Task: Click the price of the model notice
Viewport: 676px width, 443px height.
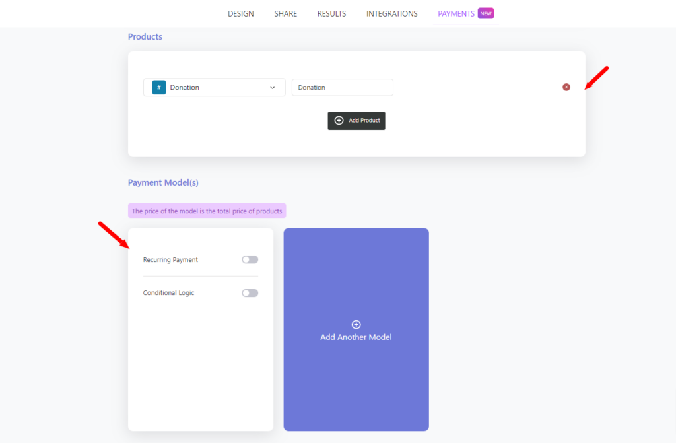Action: click(207, 211)
